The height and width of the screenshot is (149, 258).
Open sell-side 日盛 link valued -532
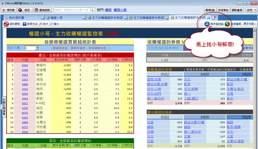click(150, 132)
